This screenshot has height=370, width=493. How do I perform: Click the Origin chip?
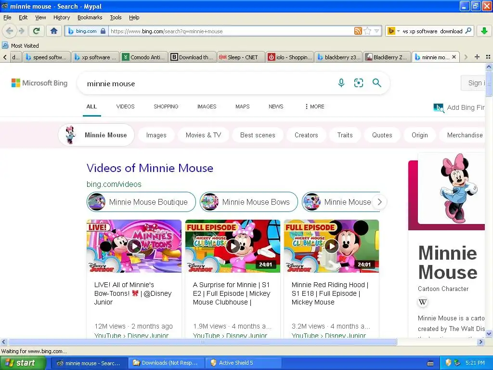420,135
